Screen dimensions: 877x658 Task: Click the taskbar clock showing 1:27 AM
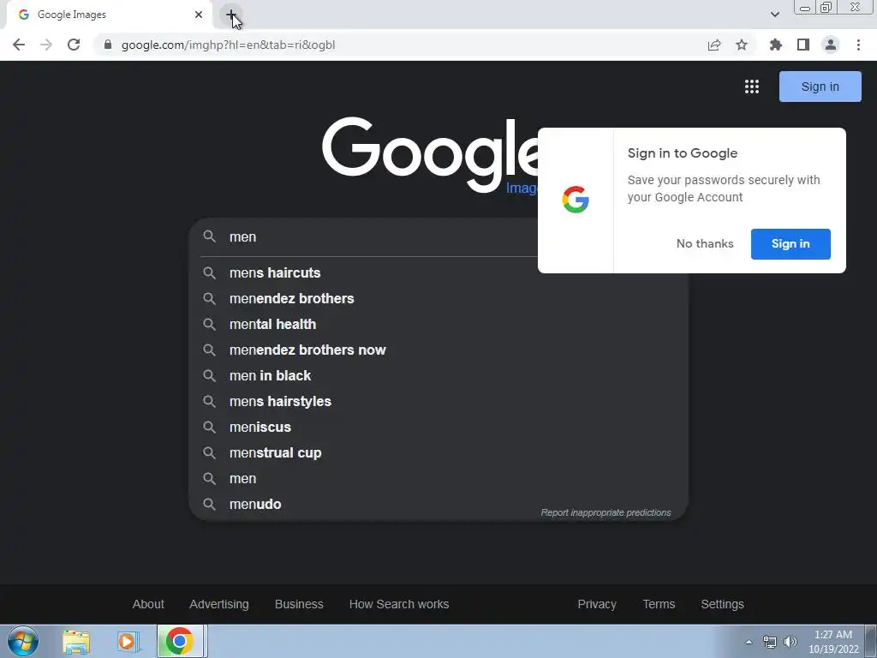point(833,642)
